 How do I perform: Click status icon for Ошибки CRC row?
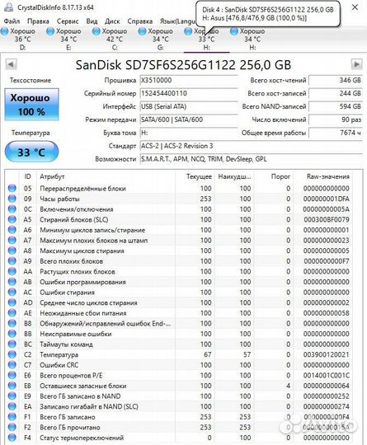point(12,365)
